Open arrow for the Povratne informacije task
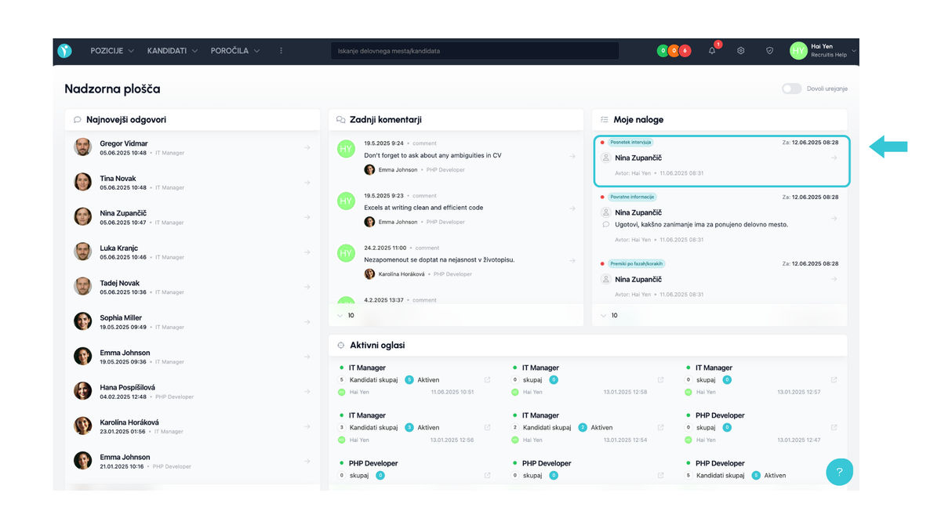 [834, 219]
